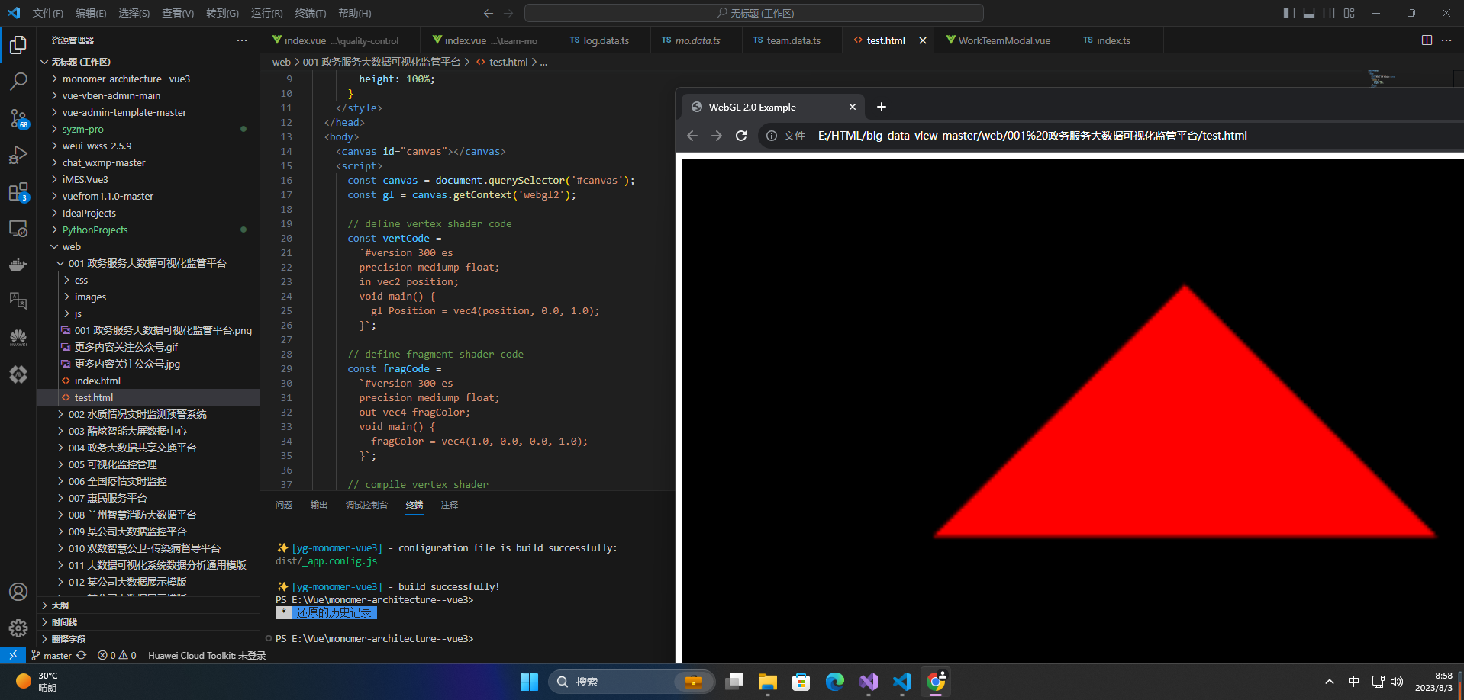
Task: Open index.html in the file tree
Action: [x=148, y=381]
